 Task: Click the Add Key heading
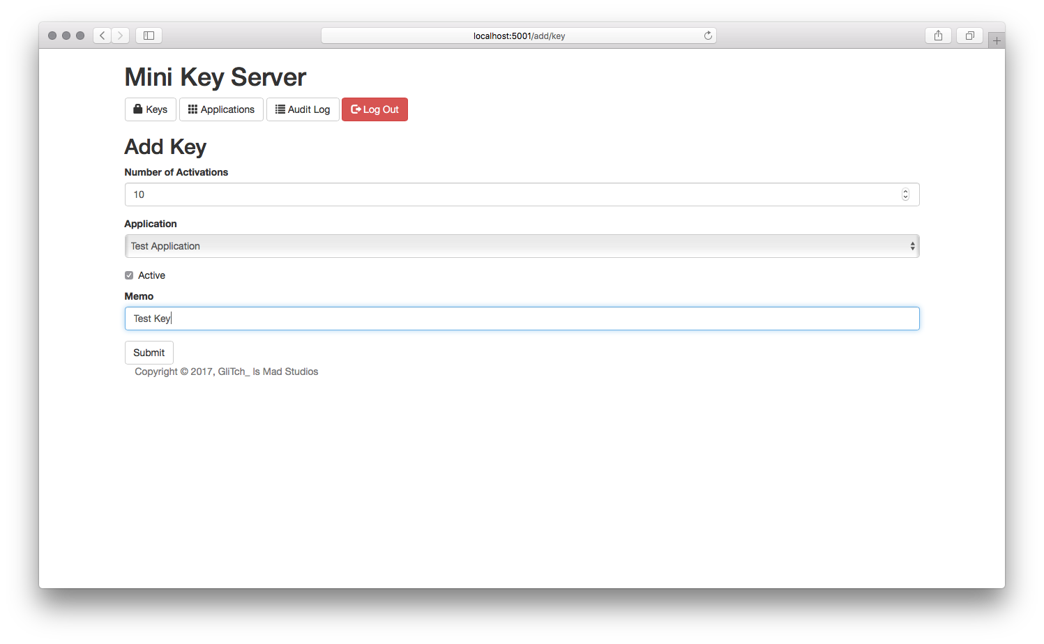tap(165, 147)
